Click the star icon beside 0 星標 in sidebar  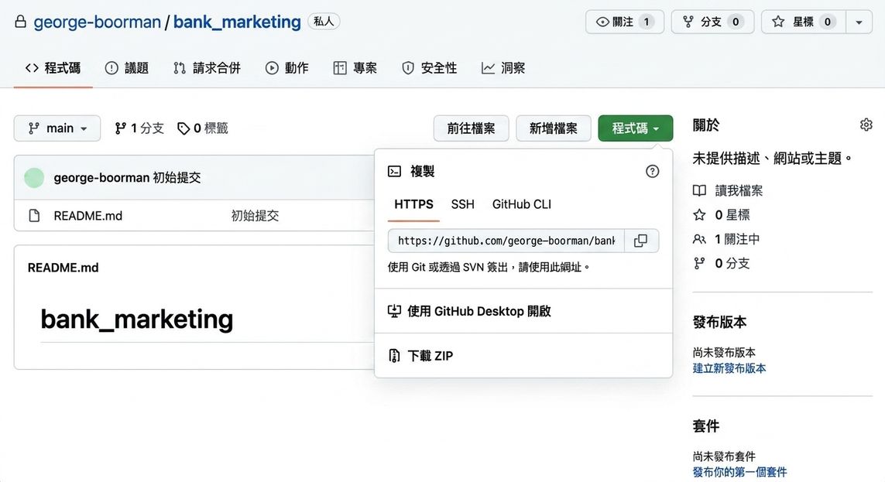click(699, 215)
